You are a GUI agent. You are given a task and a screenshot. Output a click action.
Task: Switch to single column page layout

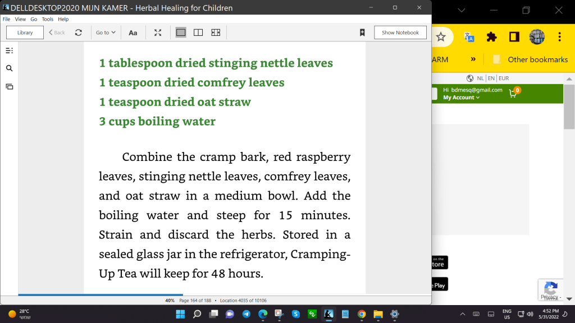tap(181, 33)
